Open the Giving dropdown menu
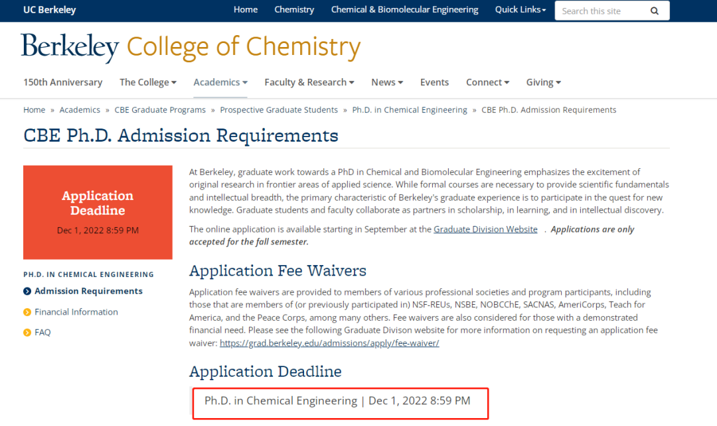717x426 pixels. point(543,82)
